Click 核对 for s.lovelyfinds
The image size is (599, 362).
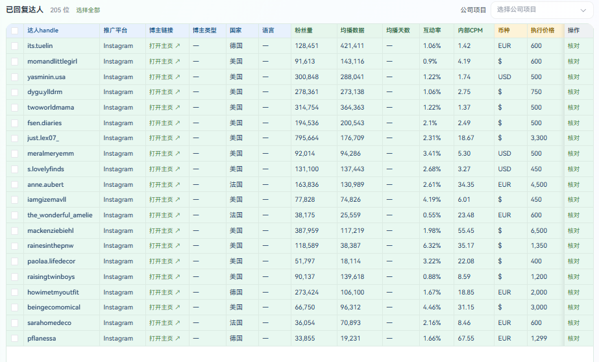pyautogui.click(x=574, y=169)
